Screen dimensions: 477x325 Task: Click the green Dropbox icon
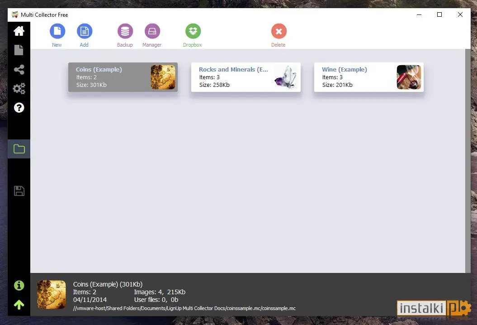pyautogui.click(x=193, y=31)
